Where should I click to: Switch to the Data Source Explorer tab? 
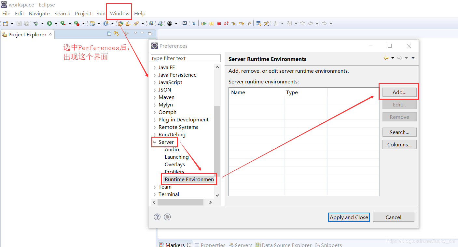(x=284, y=245)
